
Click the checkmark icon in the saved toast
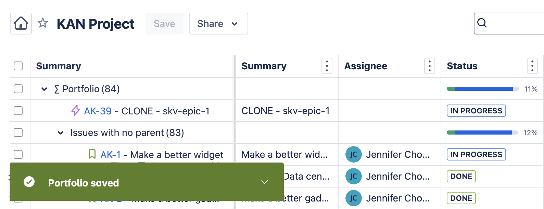29,182
